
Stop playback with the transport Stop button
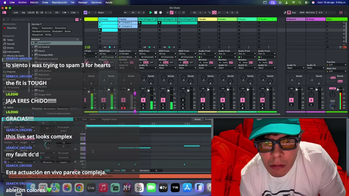156,13
